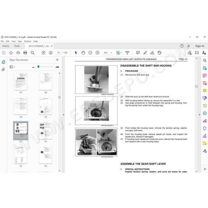
Task: Open page 152 thumbnail
Action: click(45, 131)
